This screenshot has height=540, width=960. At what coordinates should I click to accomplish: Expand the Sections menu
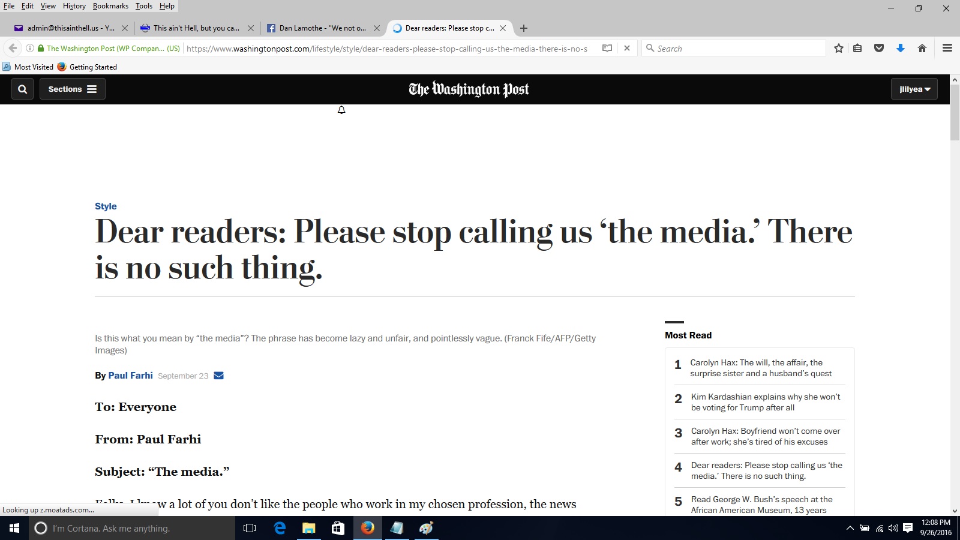coord(73,89)
